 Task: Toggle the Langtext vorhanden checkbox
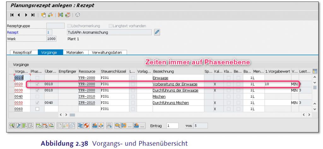click(110, 26)
